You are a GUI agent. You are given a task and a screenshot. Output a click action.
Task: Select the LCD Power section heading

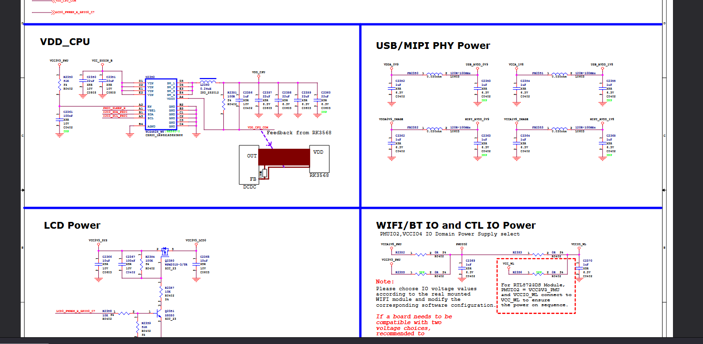pyautogui.click(x=72, y=225)
